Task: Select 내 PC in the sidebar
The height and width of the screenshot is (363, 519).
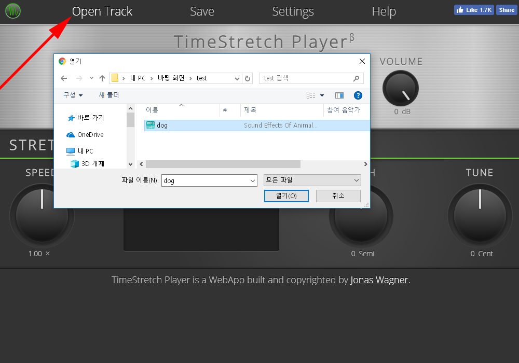Action: tap(80, 151)
